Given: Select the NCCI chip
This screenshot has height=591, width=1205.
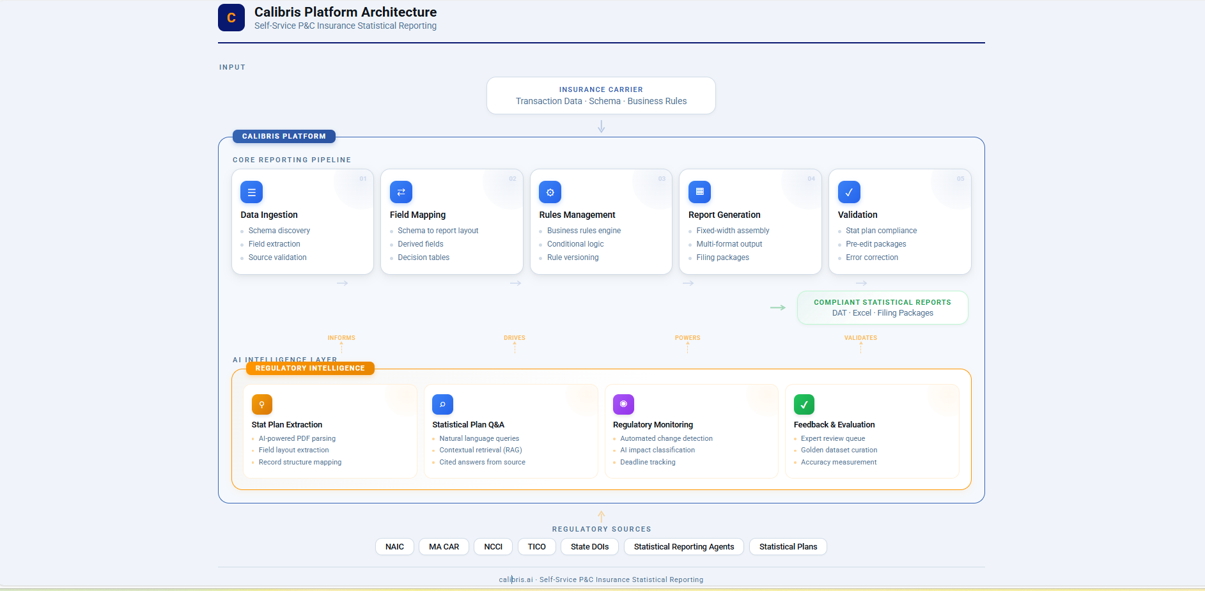Looking at the screenshot, I should (493, 546).
